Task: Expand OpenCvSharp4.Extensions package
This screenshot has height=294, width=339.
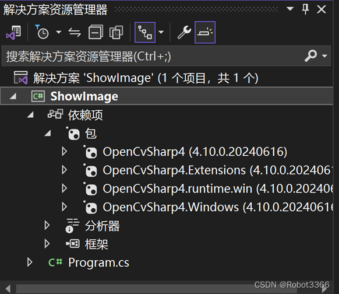Action: coord(64,170)
